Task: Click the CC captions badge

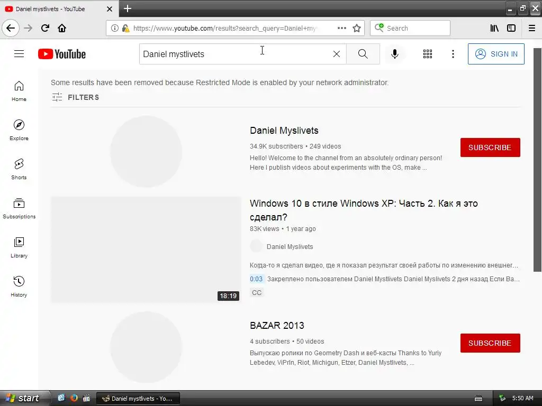Action: coord(257,293)
